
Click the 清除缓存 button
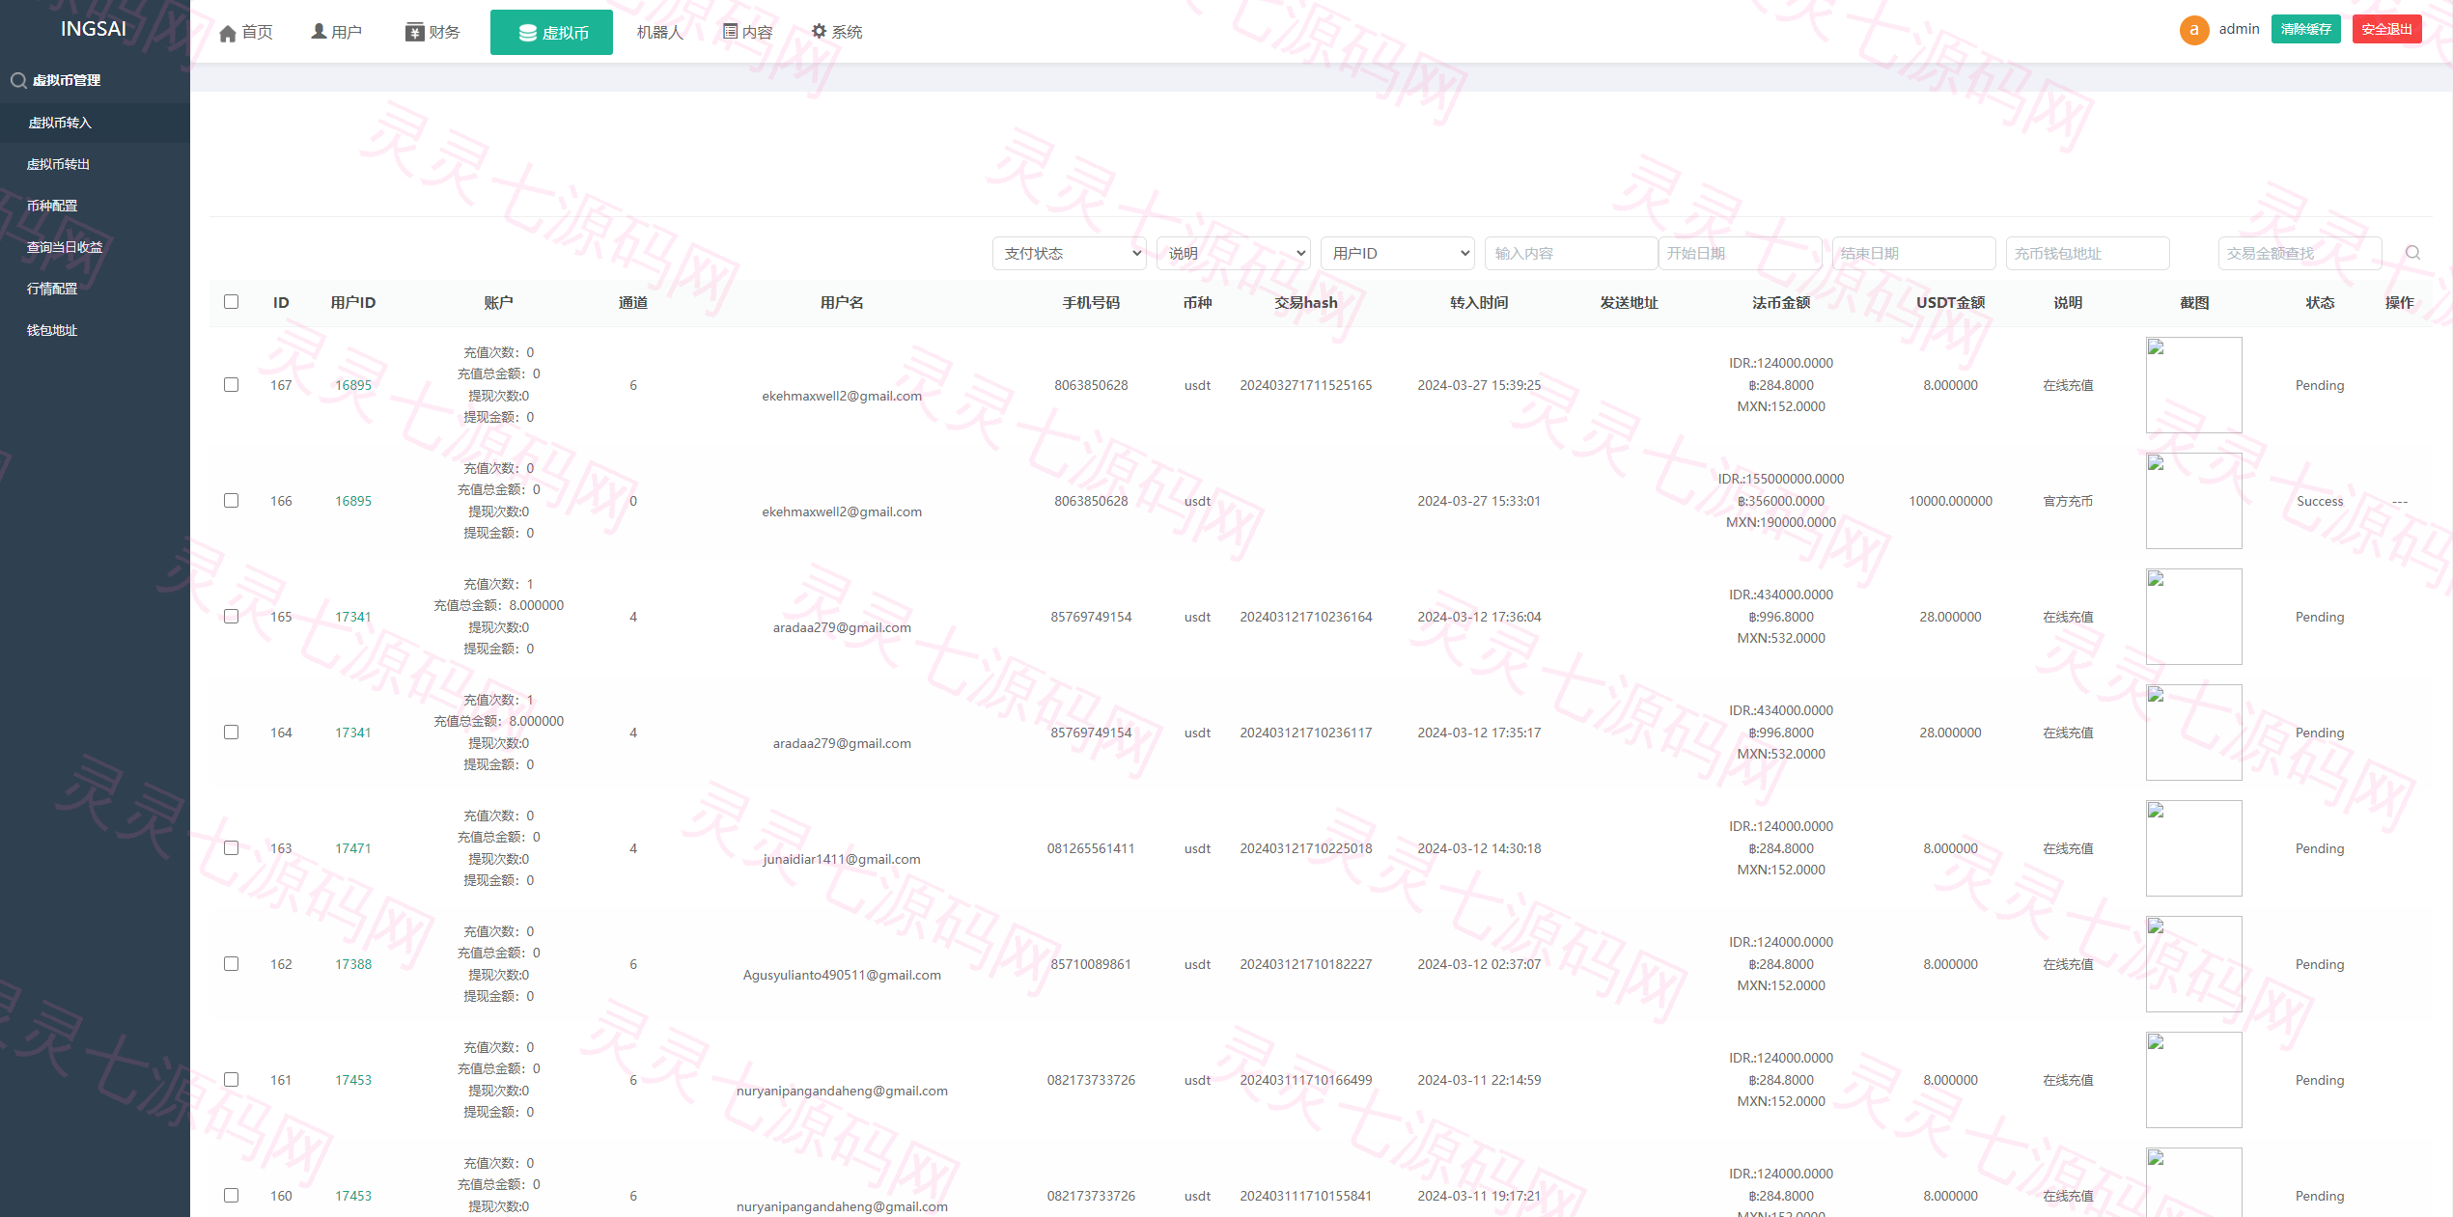2305,29
